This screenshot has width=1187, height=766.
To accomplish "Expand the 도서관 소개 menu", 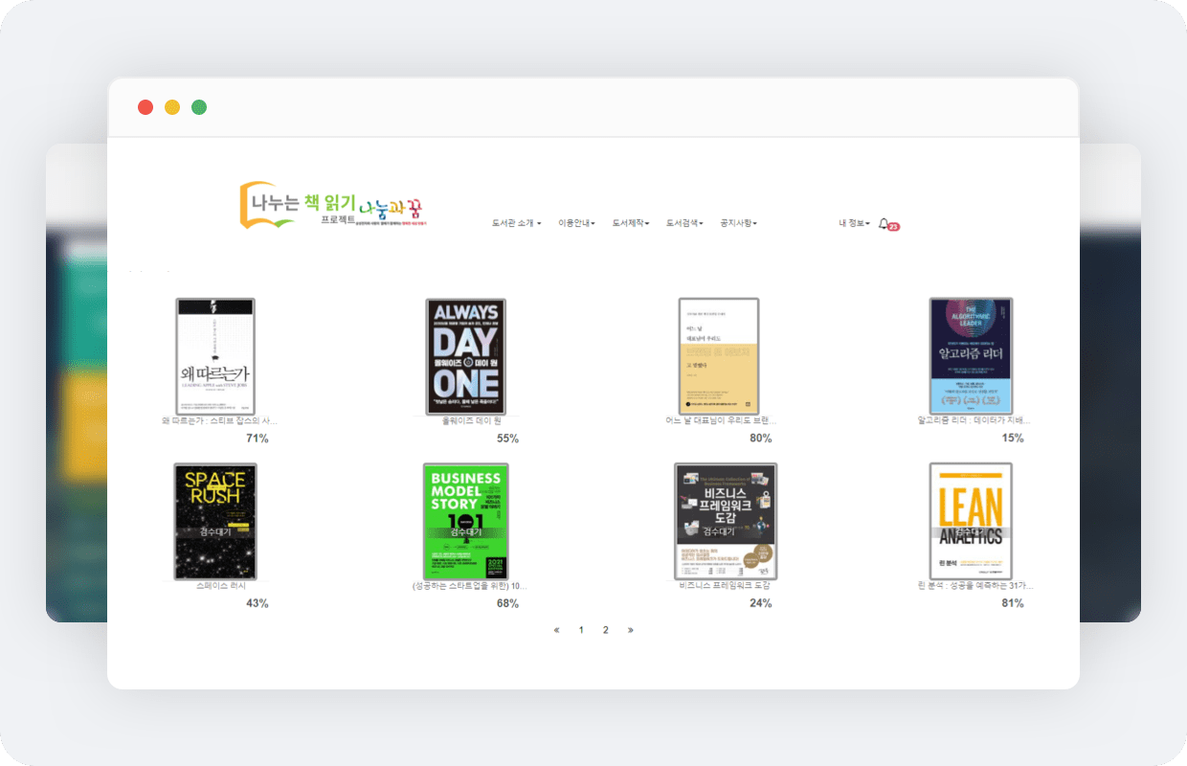I will coord(516,223).
